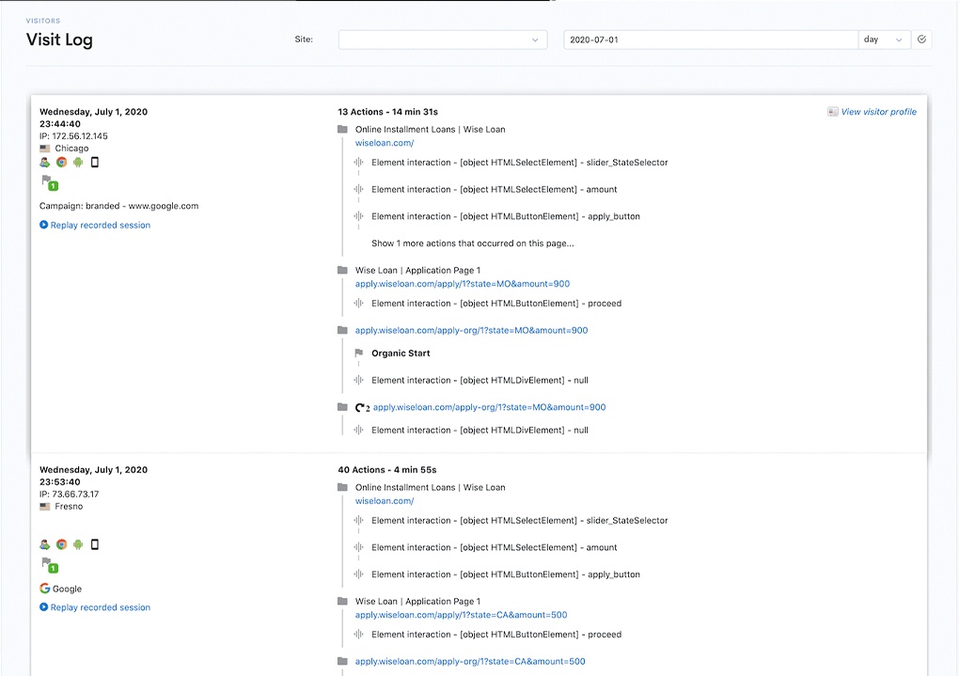959x676 pixels.
Task: Open the Site dropdown selector
Action: click(x=442, y=39)
